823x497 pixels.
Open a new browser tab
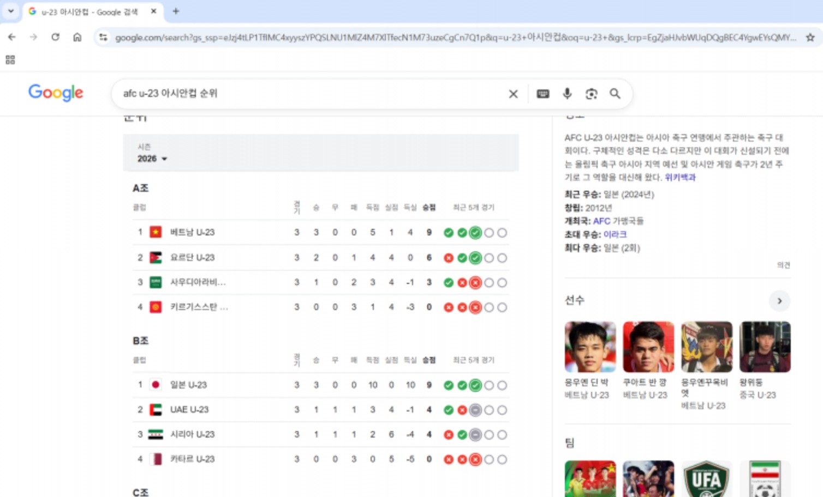tap(176, 11)
